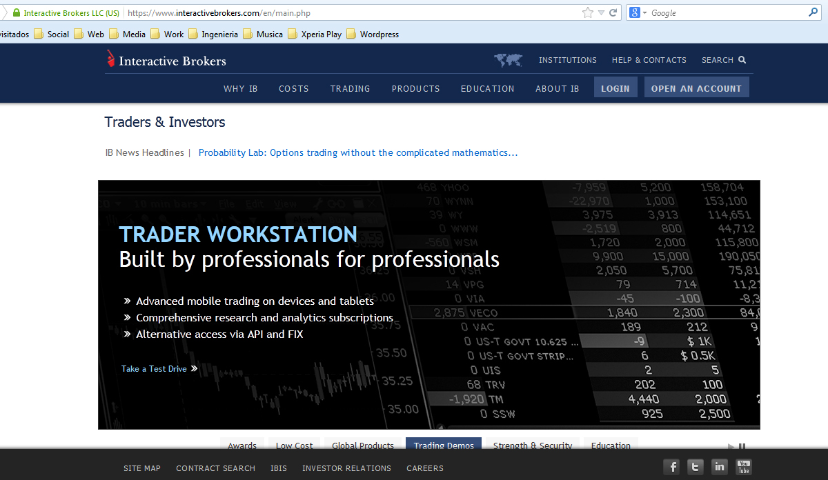This screenshot has height=480, width=828.
Task: Click the 'IB News Headlines' label
Action: [x=145, y=152]
